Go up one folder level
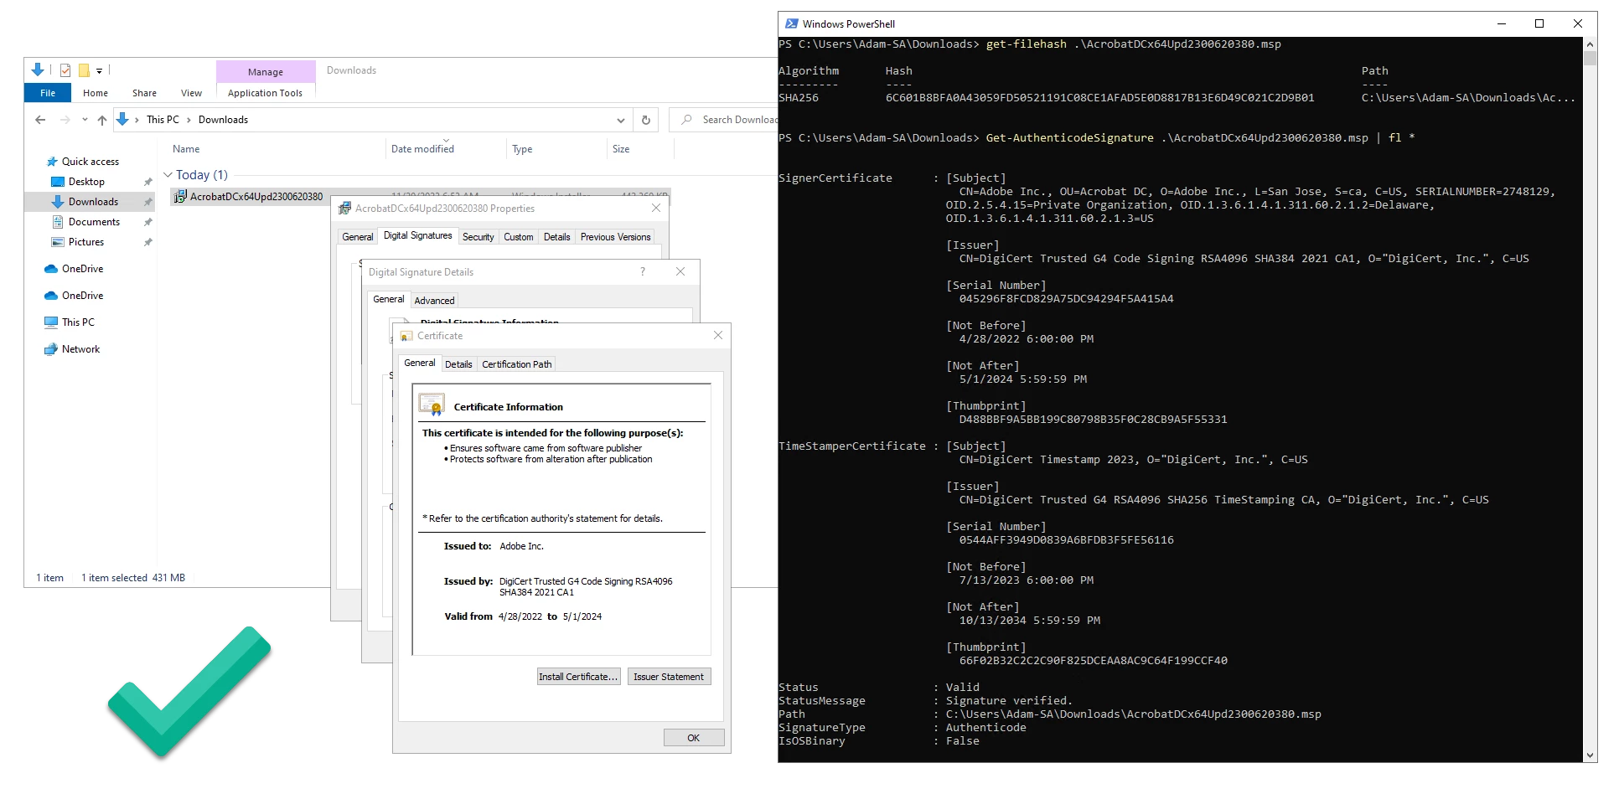This screenshot has height=794, width=1619. (x=102, y=120)
